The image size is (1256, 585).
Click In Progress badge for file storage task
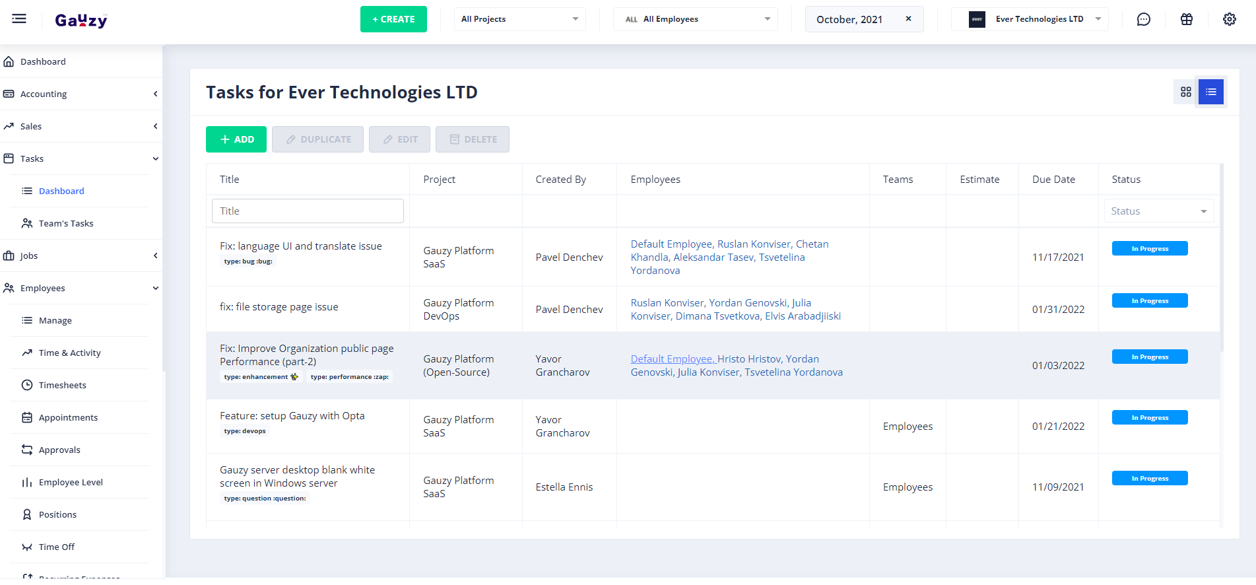point(1150,300)
